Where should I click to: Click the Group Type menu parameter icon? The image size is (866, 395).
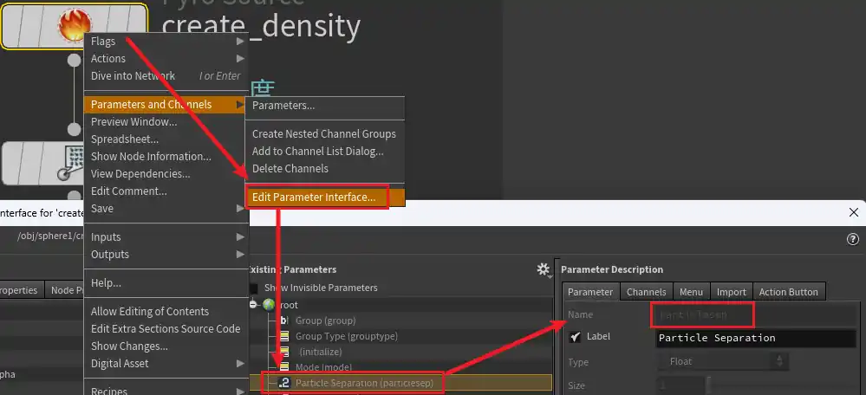283,336
